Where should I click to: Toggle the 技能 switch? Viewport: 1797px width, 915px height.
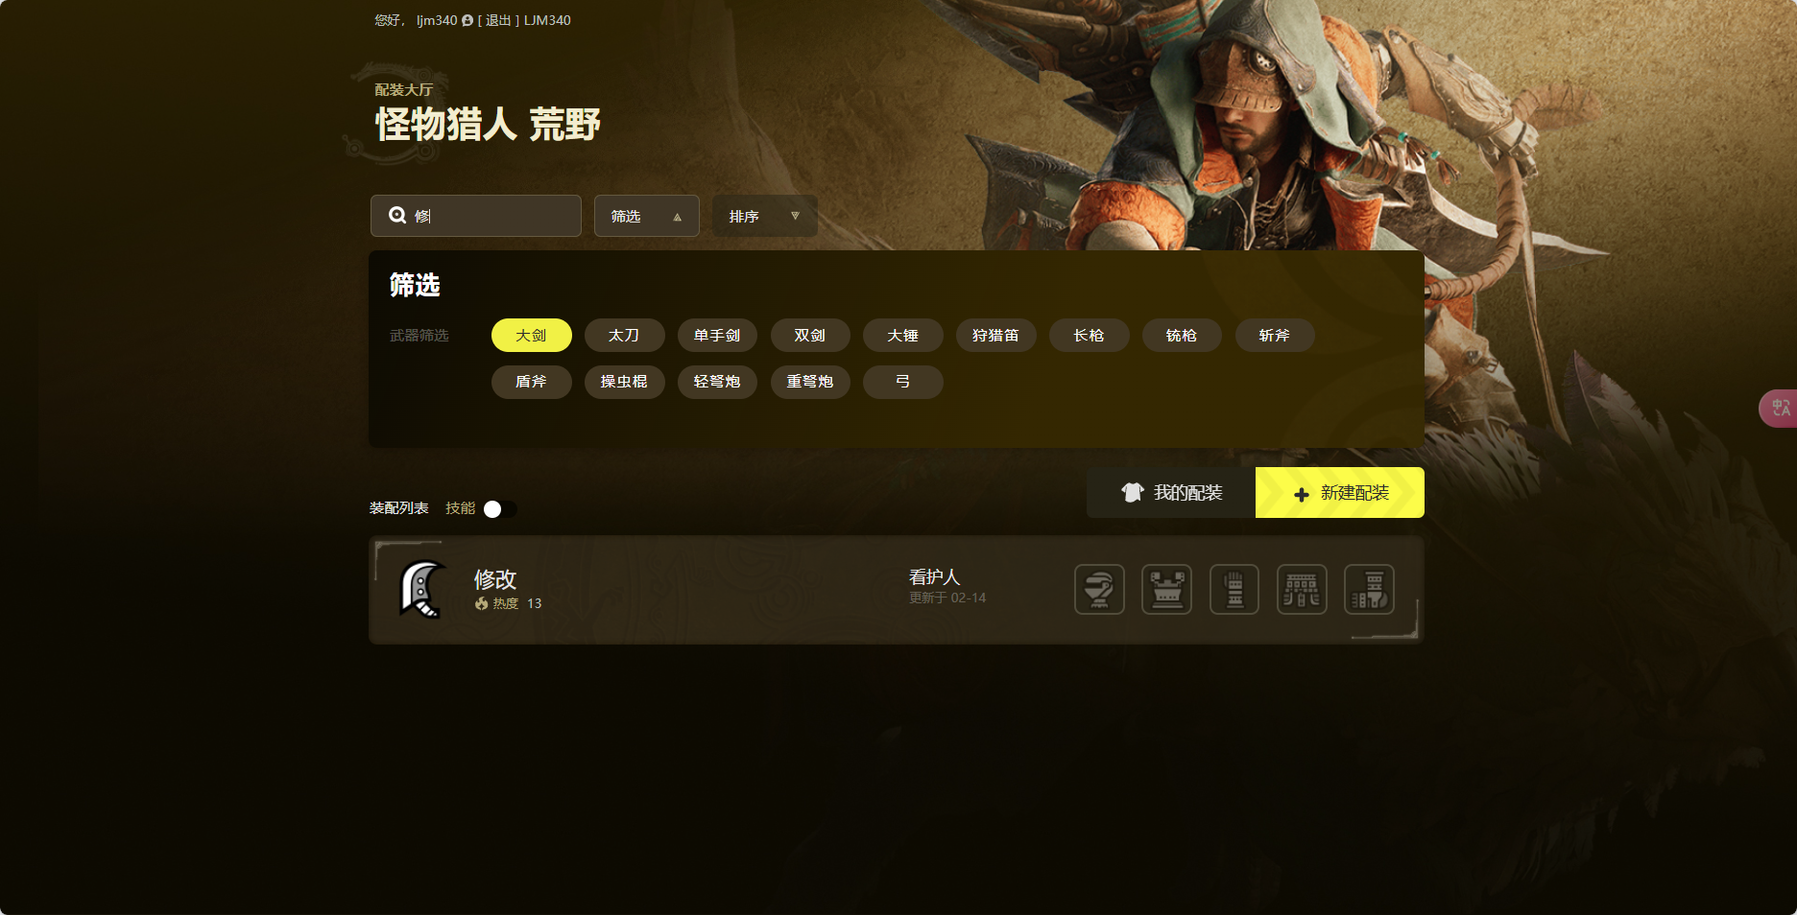click(499, 509)
